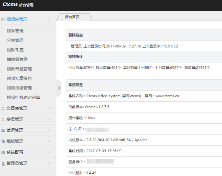Collapse the sidebar with the left arrow handle
This screenshot has height=176, width=222.
point(59,88)
